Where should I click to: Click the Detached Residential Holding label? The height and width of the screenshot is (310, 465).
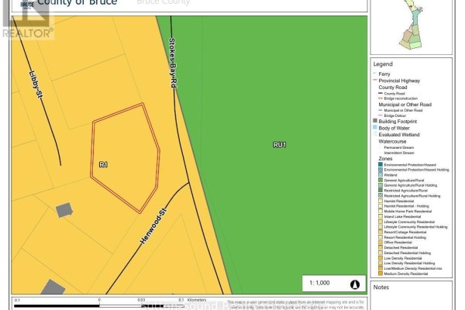(x=407, y=253)
